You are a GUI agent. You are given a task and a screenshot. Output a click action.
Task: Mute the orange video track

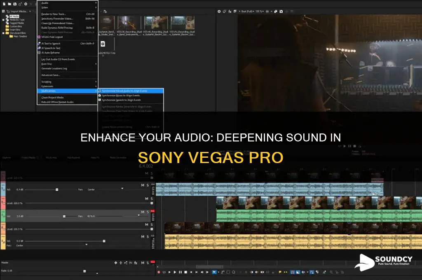point(147,224)
